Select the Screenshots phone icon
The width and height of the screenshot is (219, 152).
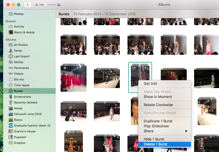tap(10, 97)
